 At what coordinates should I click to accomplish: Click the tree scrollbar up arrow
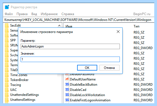(x=59, y=26)
